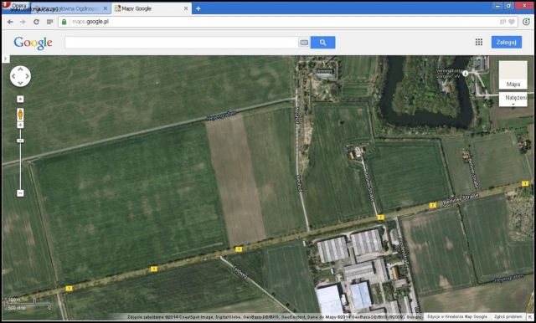536x323 pixels.
Task: Open a new tab with plus button
Action: point(198,8)
